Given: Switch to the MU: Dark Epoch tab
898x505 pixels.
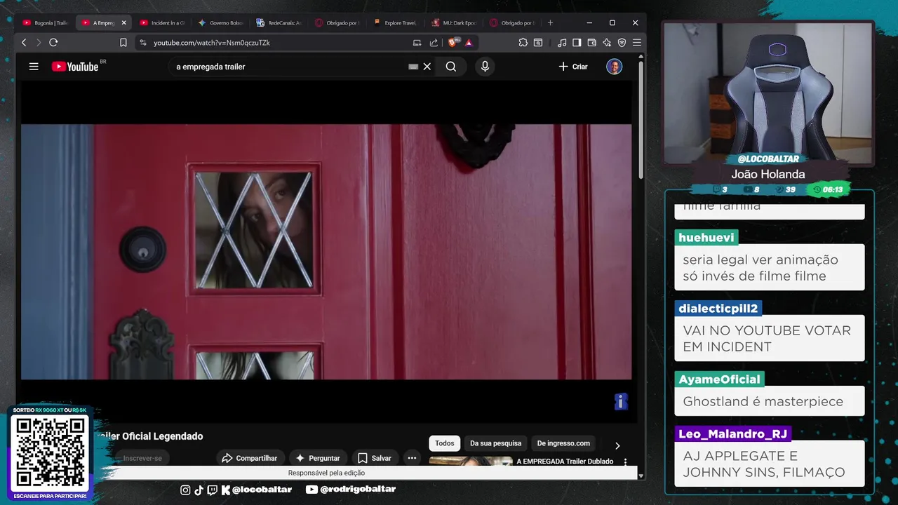Looking at the screenshot, I should pos(453,22).
